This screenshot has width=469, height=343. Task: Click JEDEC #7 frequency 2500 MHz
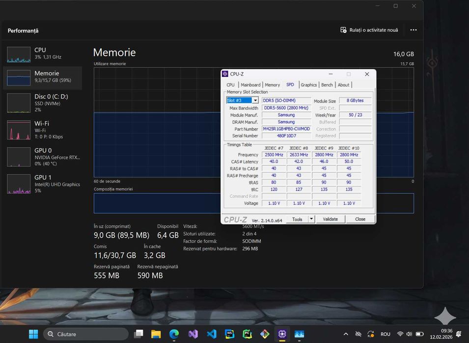click(x=274, y=155)
